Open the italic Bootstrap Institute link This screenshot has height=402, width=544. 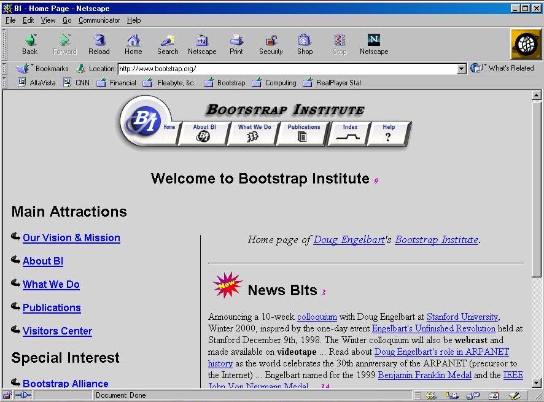pyautogui.click(x=437, y=240)
